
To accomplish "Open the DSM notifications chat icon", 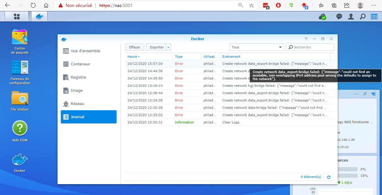I will tap(339, 17).
